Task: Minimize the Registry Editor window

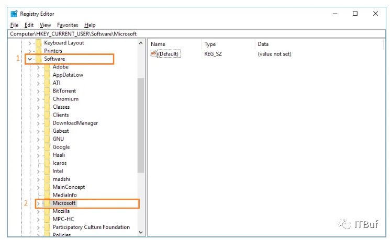Action: pyautogui.click(x=335, y=14)
